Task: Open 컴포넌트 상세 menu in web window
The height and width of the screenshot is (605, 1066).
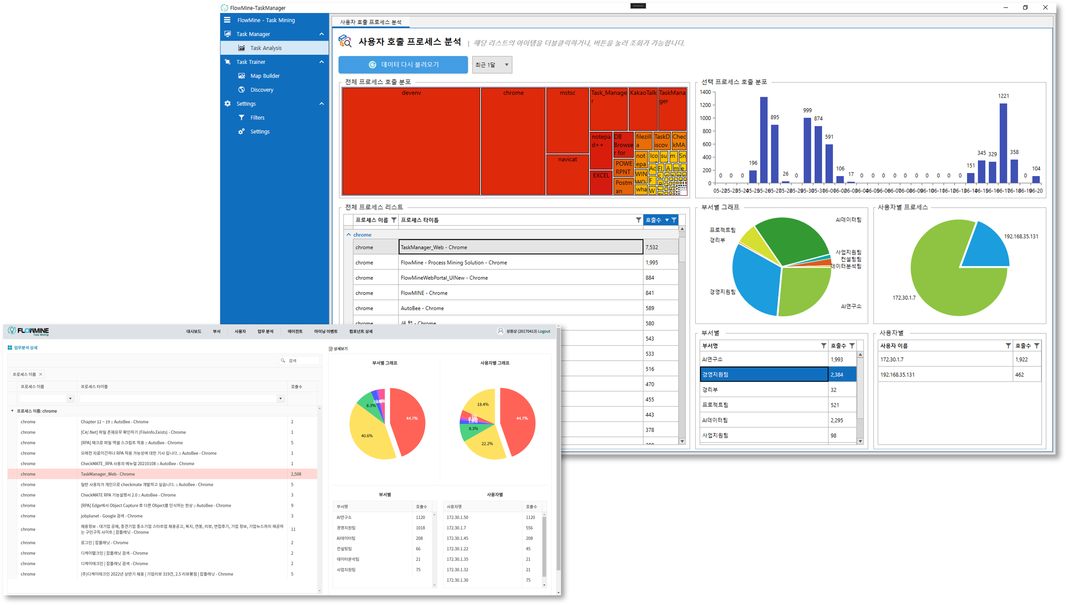Action: [361, 331]
